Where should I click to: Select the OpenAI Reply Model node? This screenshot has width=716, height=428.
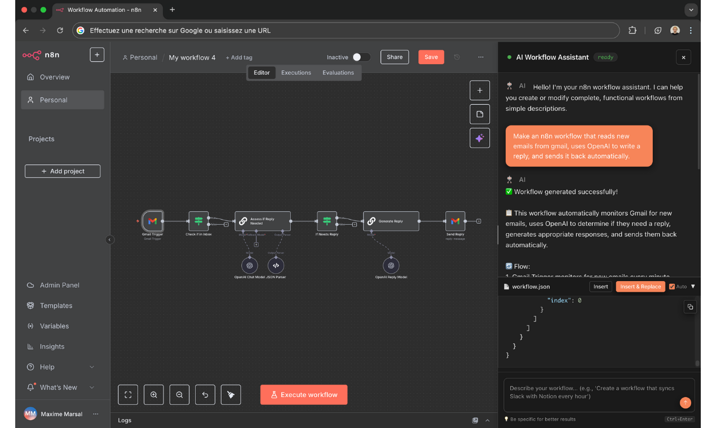tap(391, 266)
